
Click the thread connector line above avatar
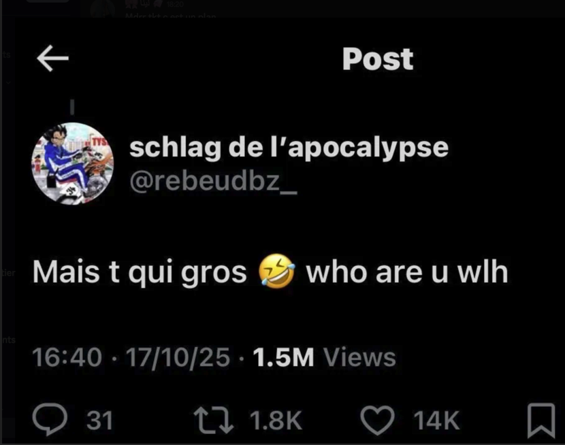coord(72,107)
